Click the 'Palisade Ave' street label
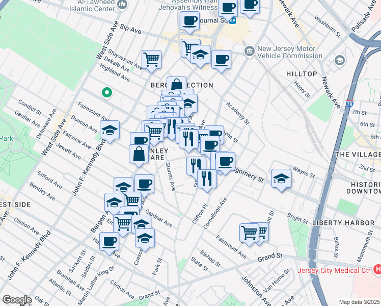This screenshot has width=381, height=306. pyautogui.click(x=364, y=16)
